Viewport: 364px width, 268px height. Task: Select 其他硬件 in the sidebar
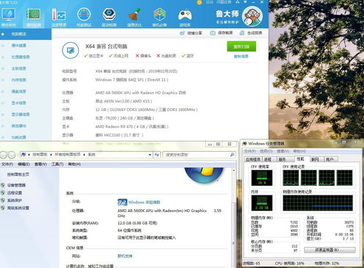coord(19,126)
